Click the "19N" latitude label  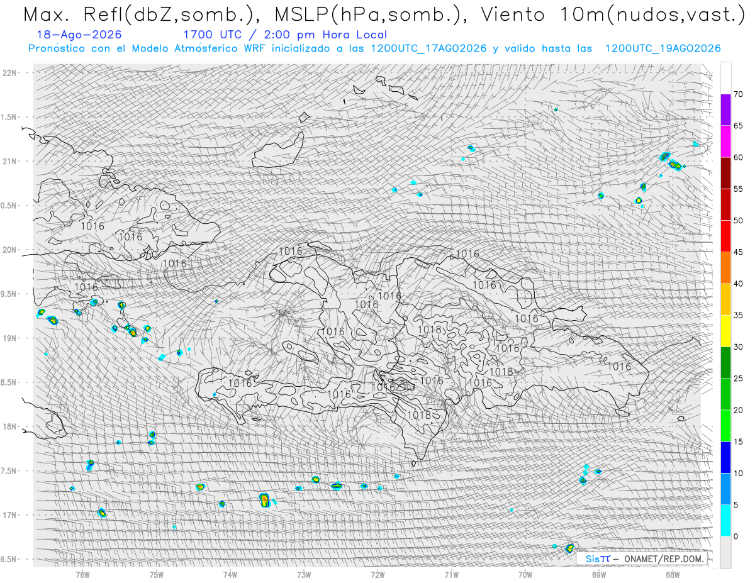[10, 338]
